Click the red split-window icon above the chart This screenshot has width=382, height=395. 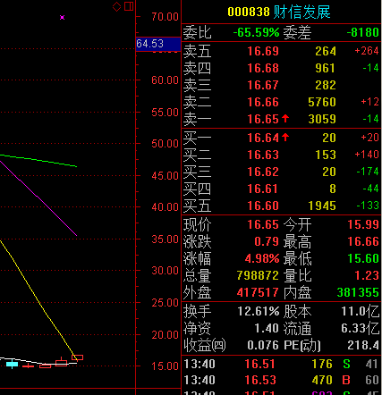click(129, 6)
